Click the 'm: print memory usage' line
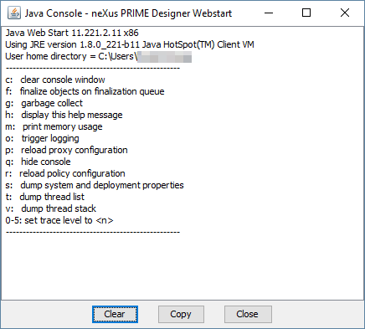 (x=54, y=126)
